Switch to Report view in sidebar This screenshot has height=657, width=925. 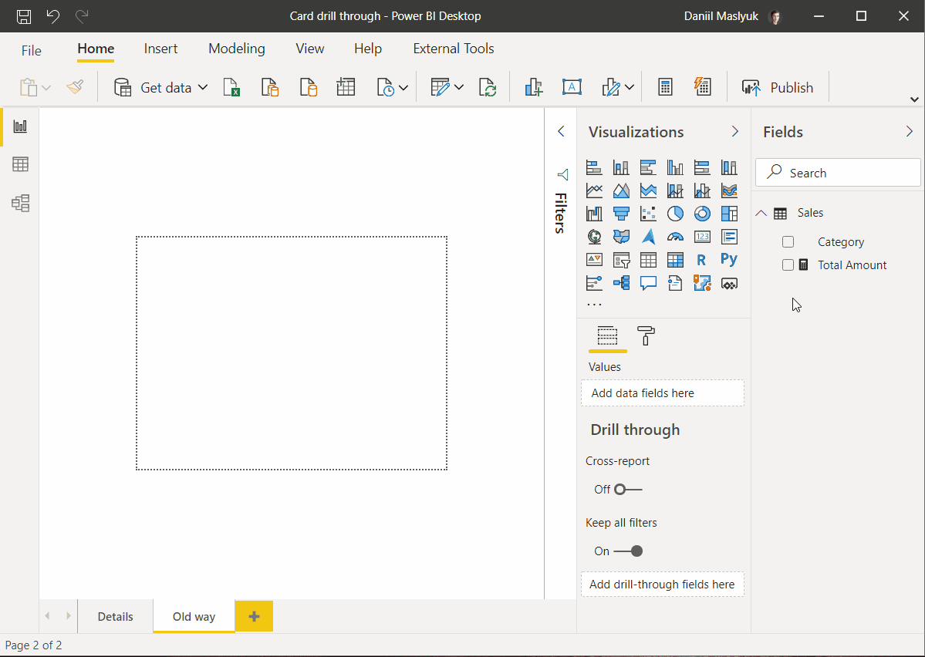pos(20,126)
